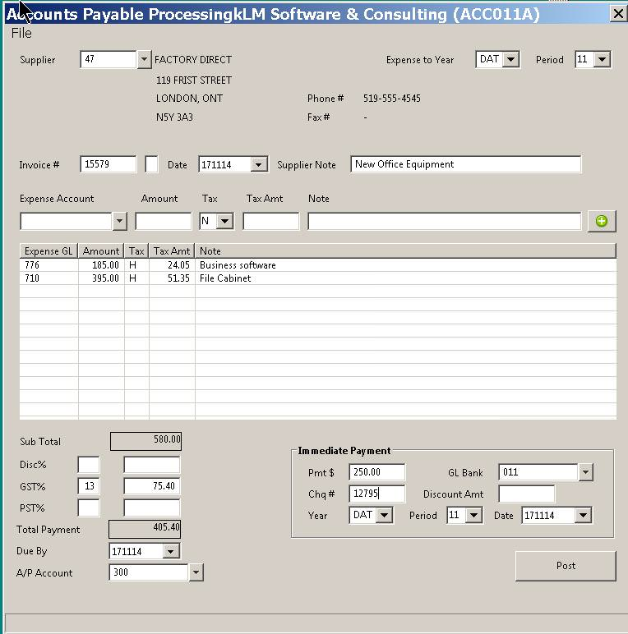Click the Disc% percentage field
The height and width of the screenshot is (634, 628).
tap(89, 465)
